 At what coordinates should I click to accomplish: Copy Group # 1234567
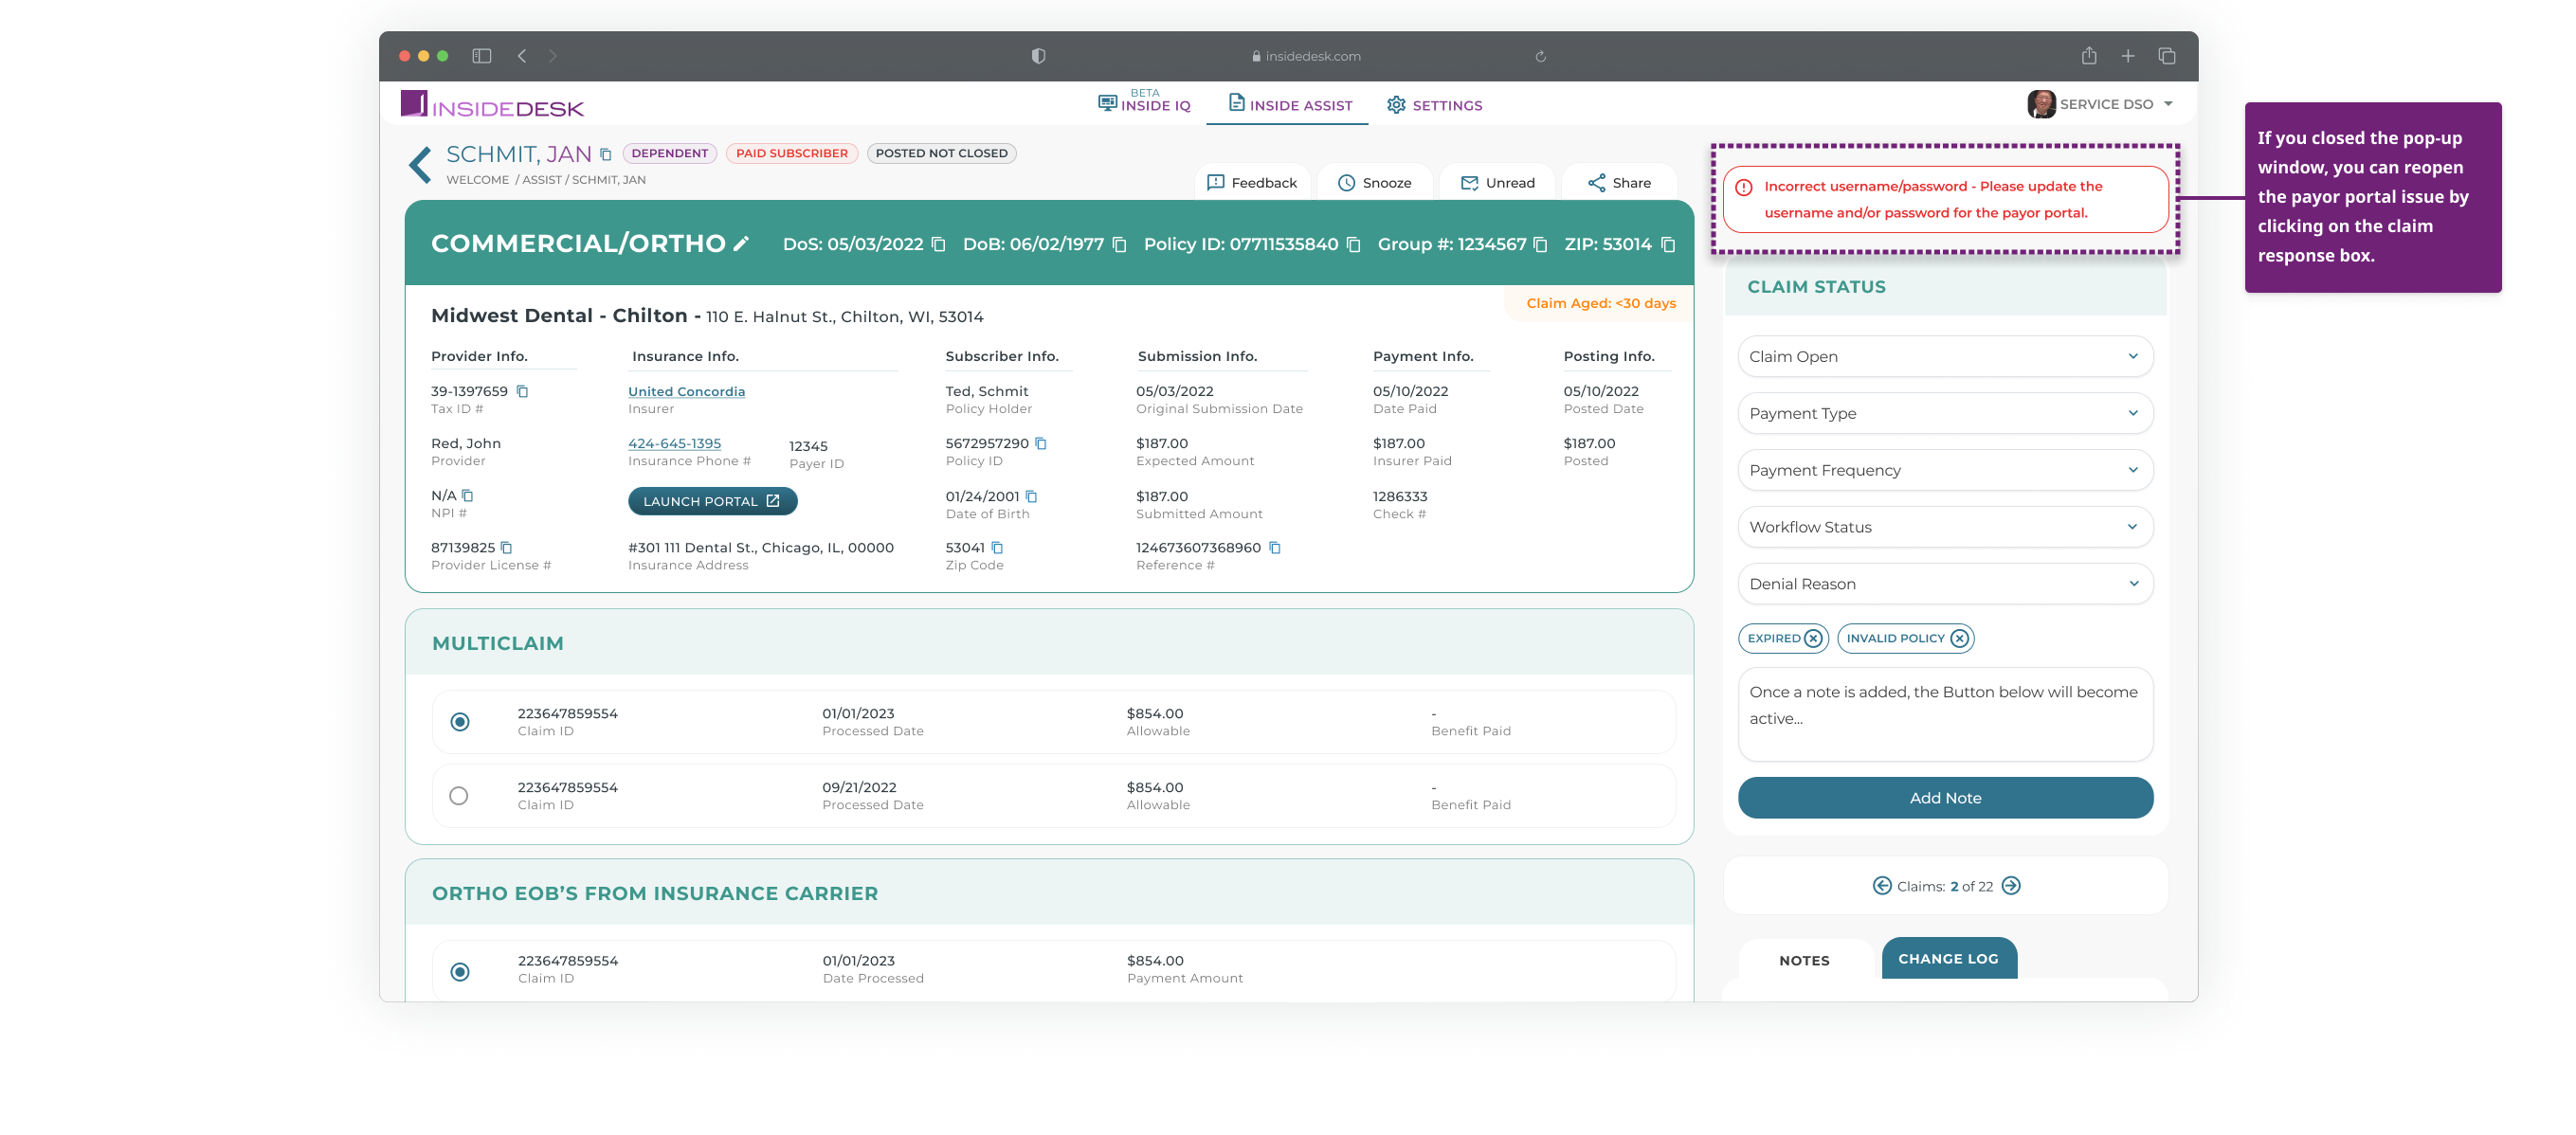click(1540, 244)
